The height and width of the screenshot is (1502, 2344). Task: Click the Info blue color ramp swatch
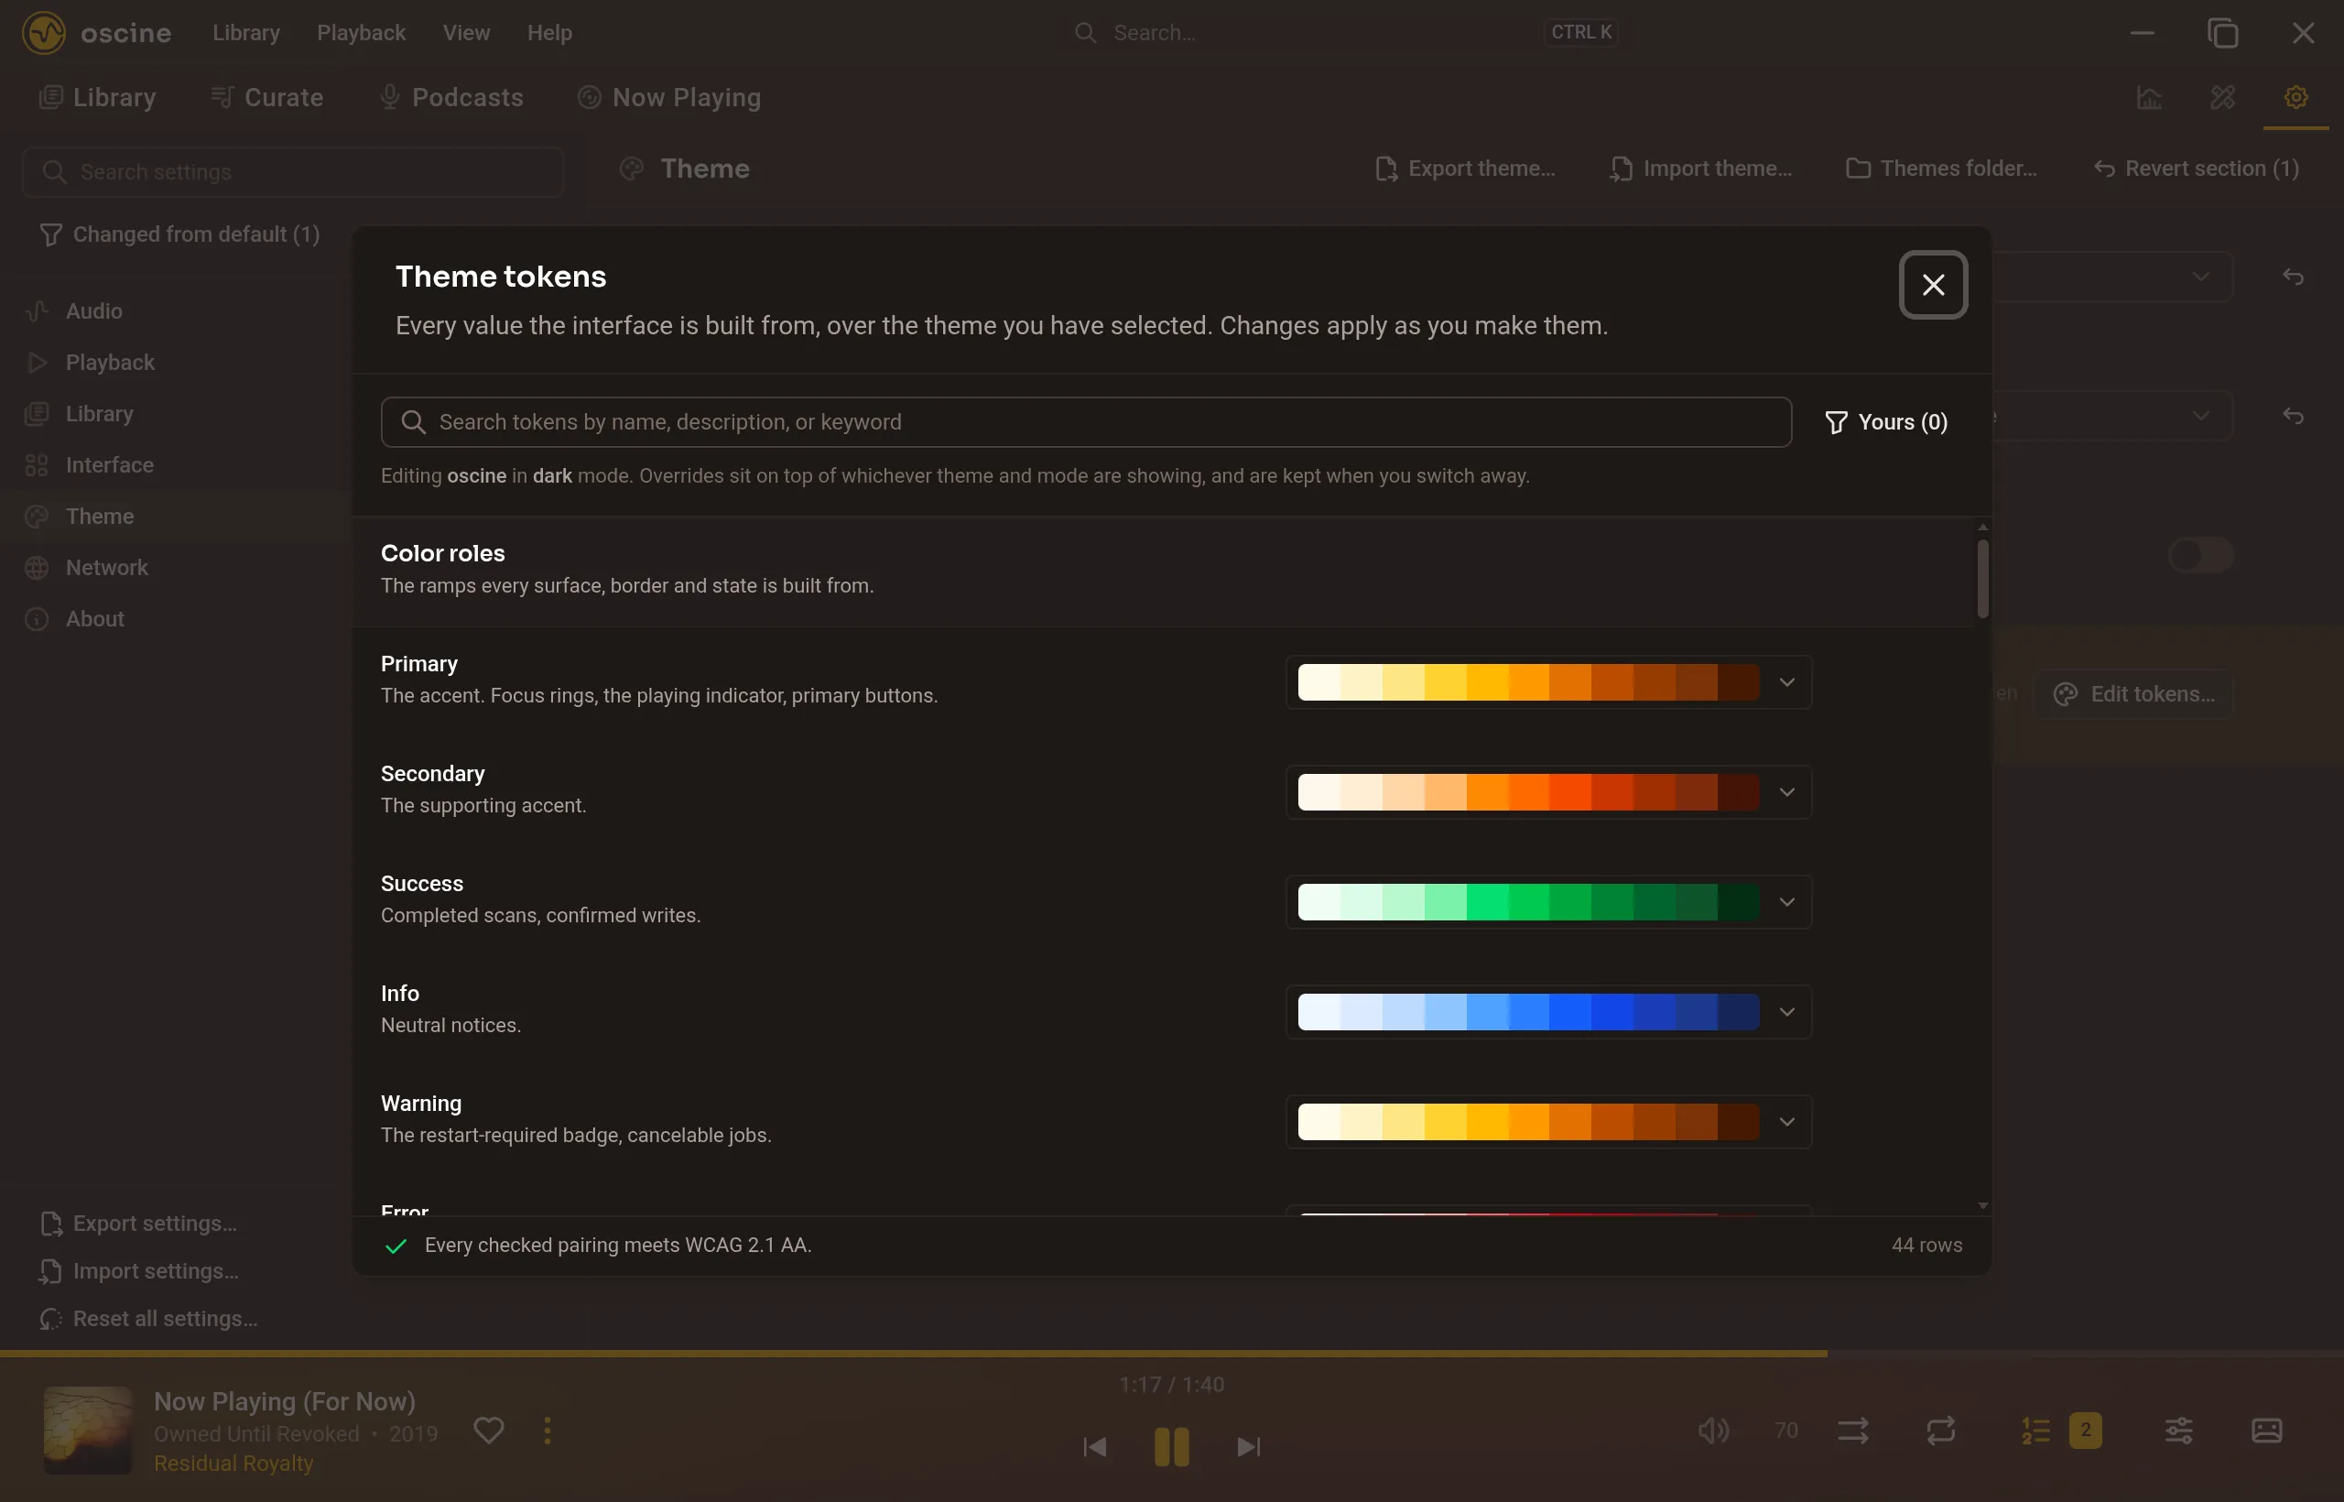pyautogui.click(x=1528, y=1011)
